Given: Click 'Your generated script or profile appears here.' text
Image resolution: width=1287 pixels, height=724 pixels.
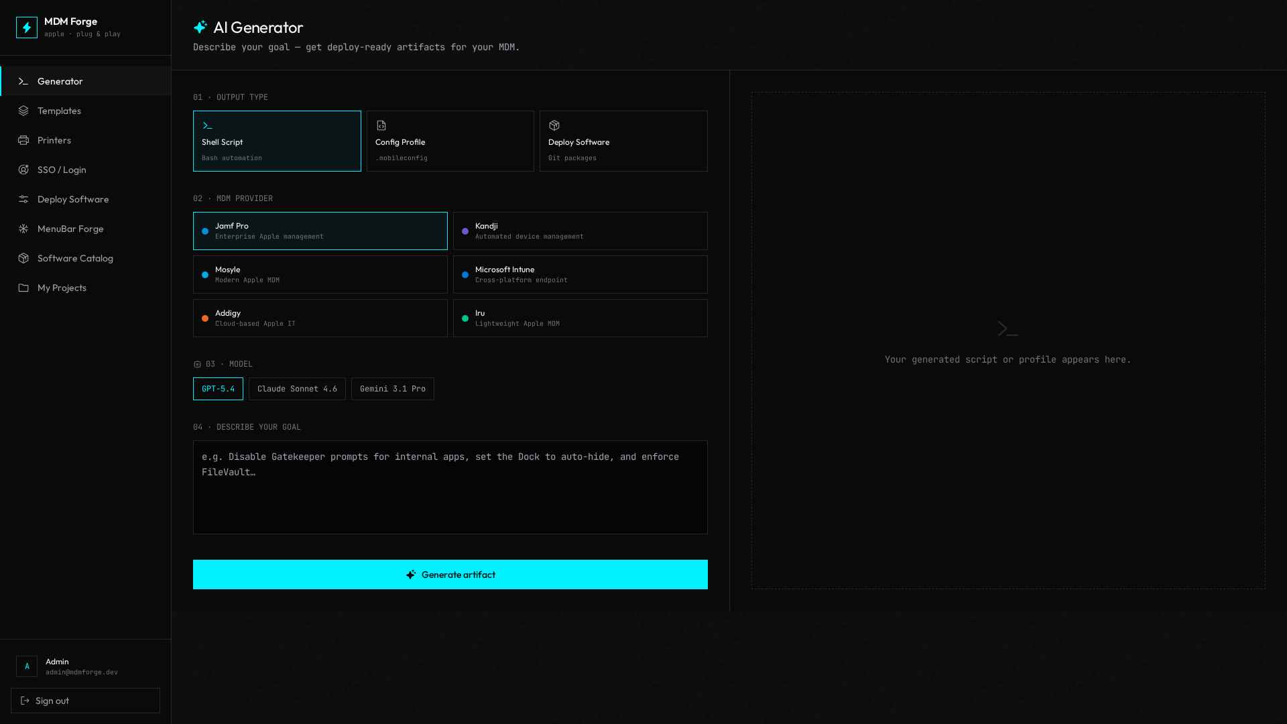Looking at the screenshot, I should click(x=1007, y=360).
